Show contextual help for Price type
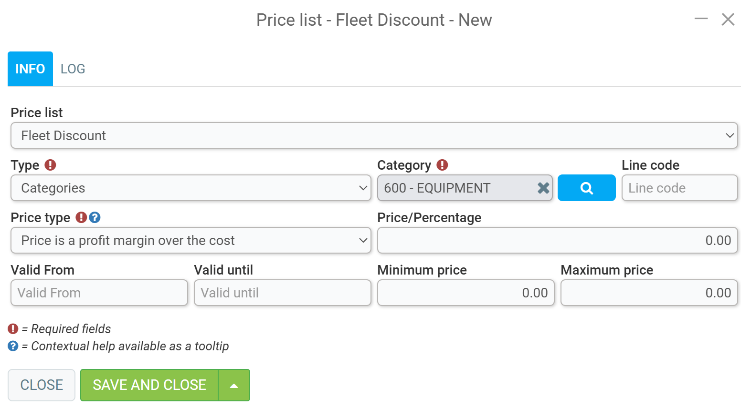This screenshot has width=751, height=408. [x=95, y=218]
